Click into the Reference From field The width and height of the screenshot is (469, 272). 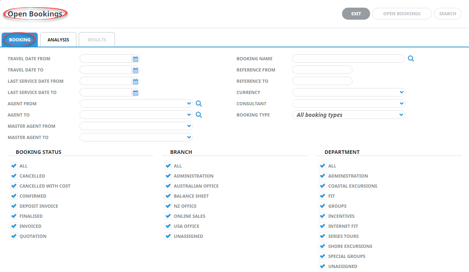(322, 70)
